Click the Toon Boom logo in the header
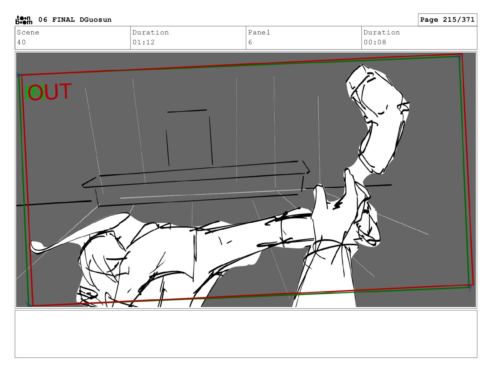This screenshot has width=492, height=380. (24, 20)
